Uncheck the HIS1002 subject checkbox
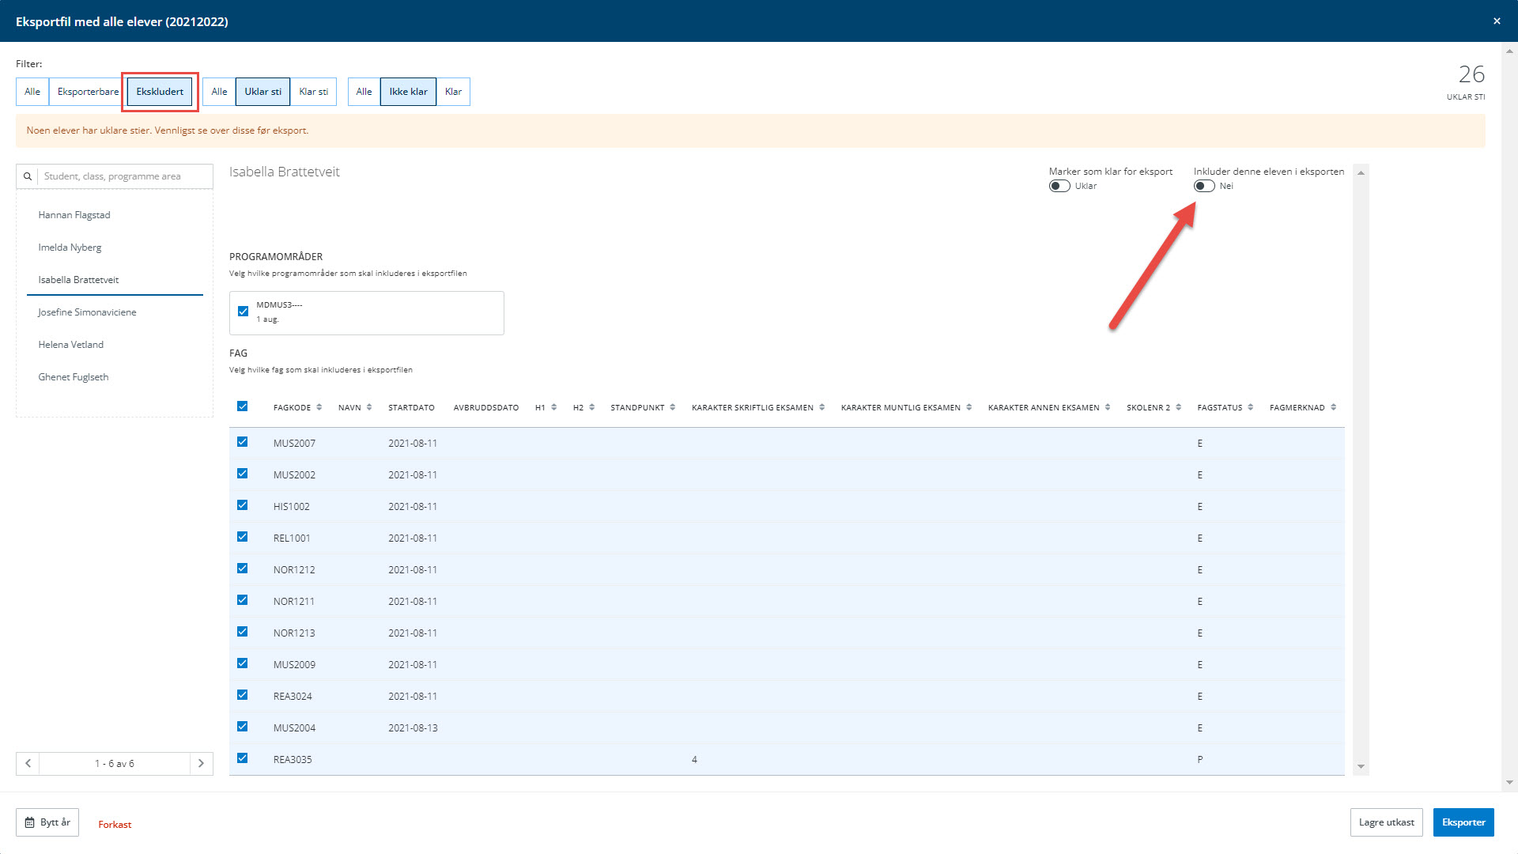Image resolution: width=1518 pixels, height=854 pixels. click(243, 505)
